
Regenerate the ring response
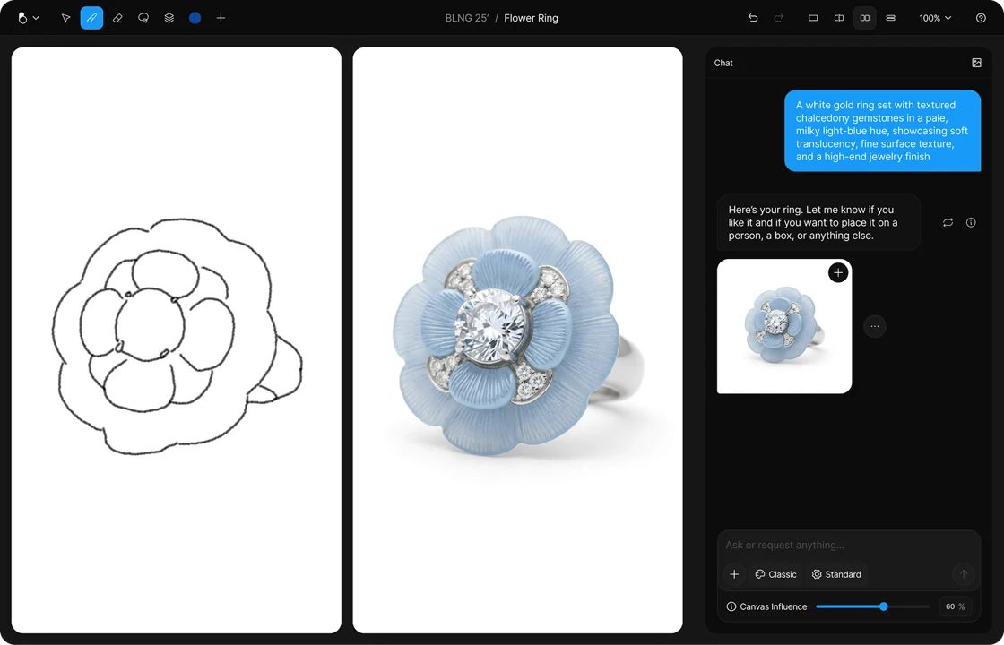coord(948,223)
